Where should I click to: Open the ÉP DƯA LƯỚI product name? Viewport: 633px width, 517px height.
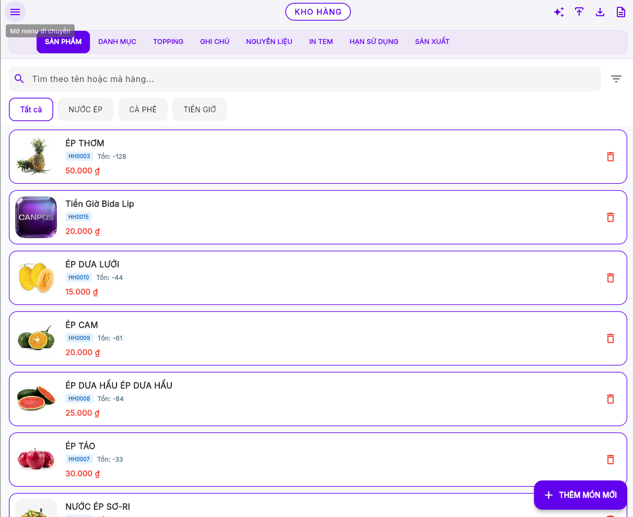pyautogui.click(x=92, y=264)
